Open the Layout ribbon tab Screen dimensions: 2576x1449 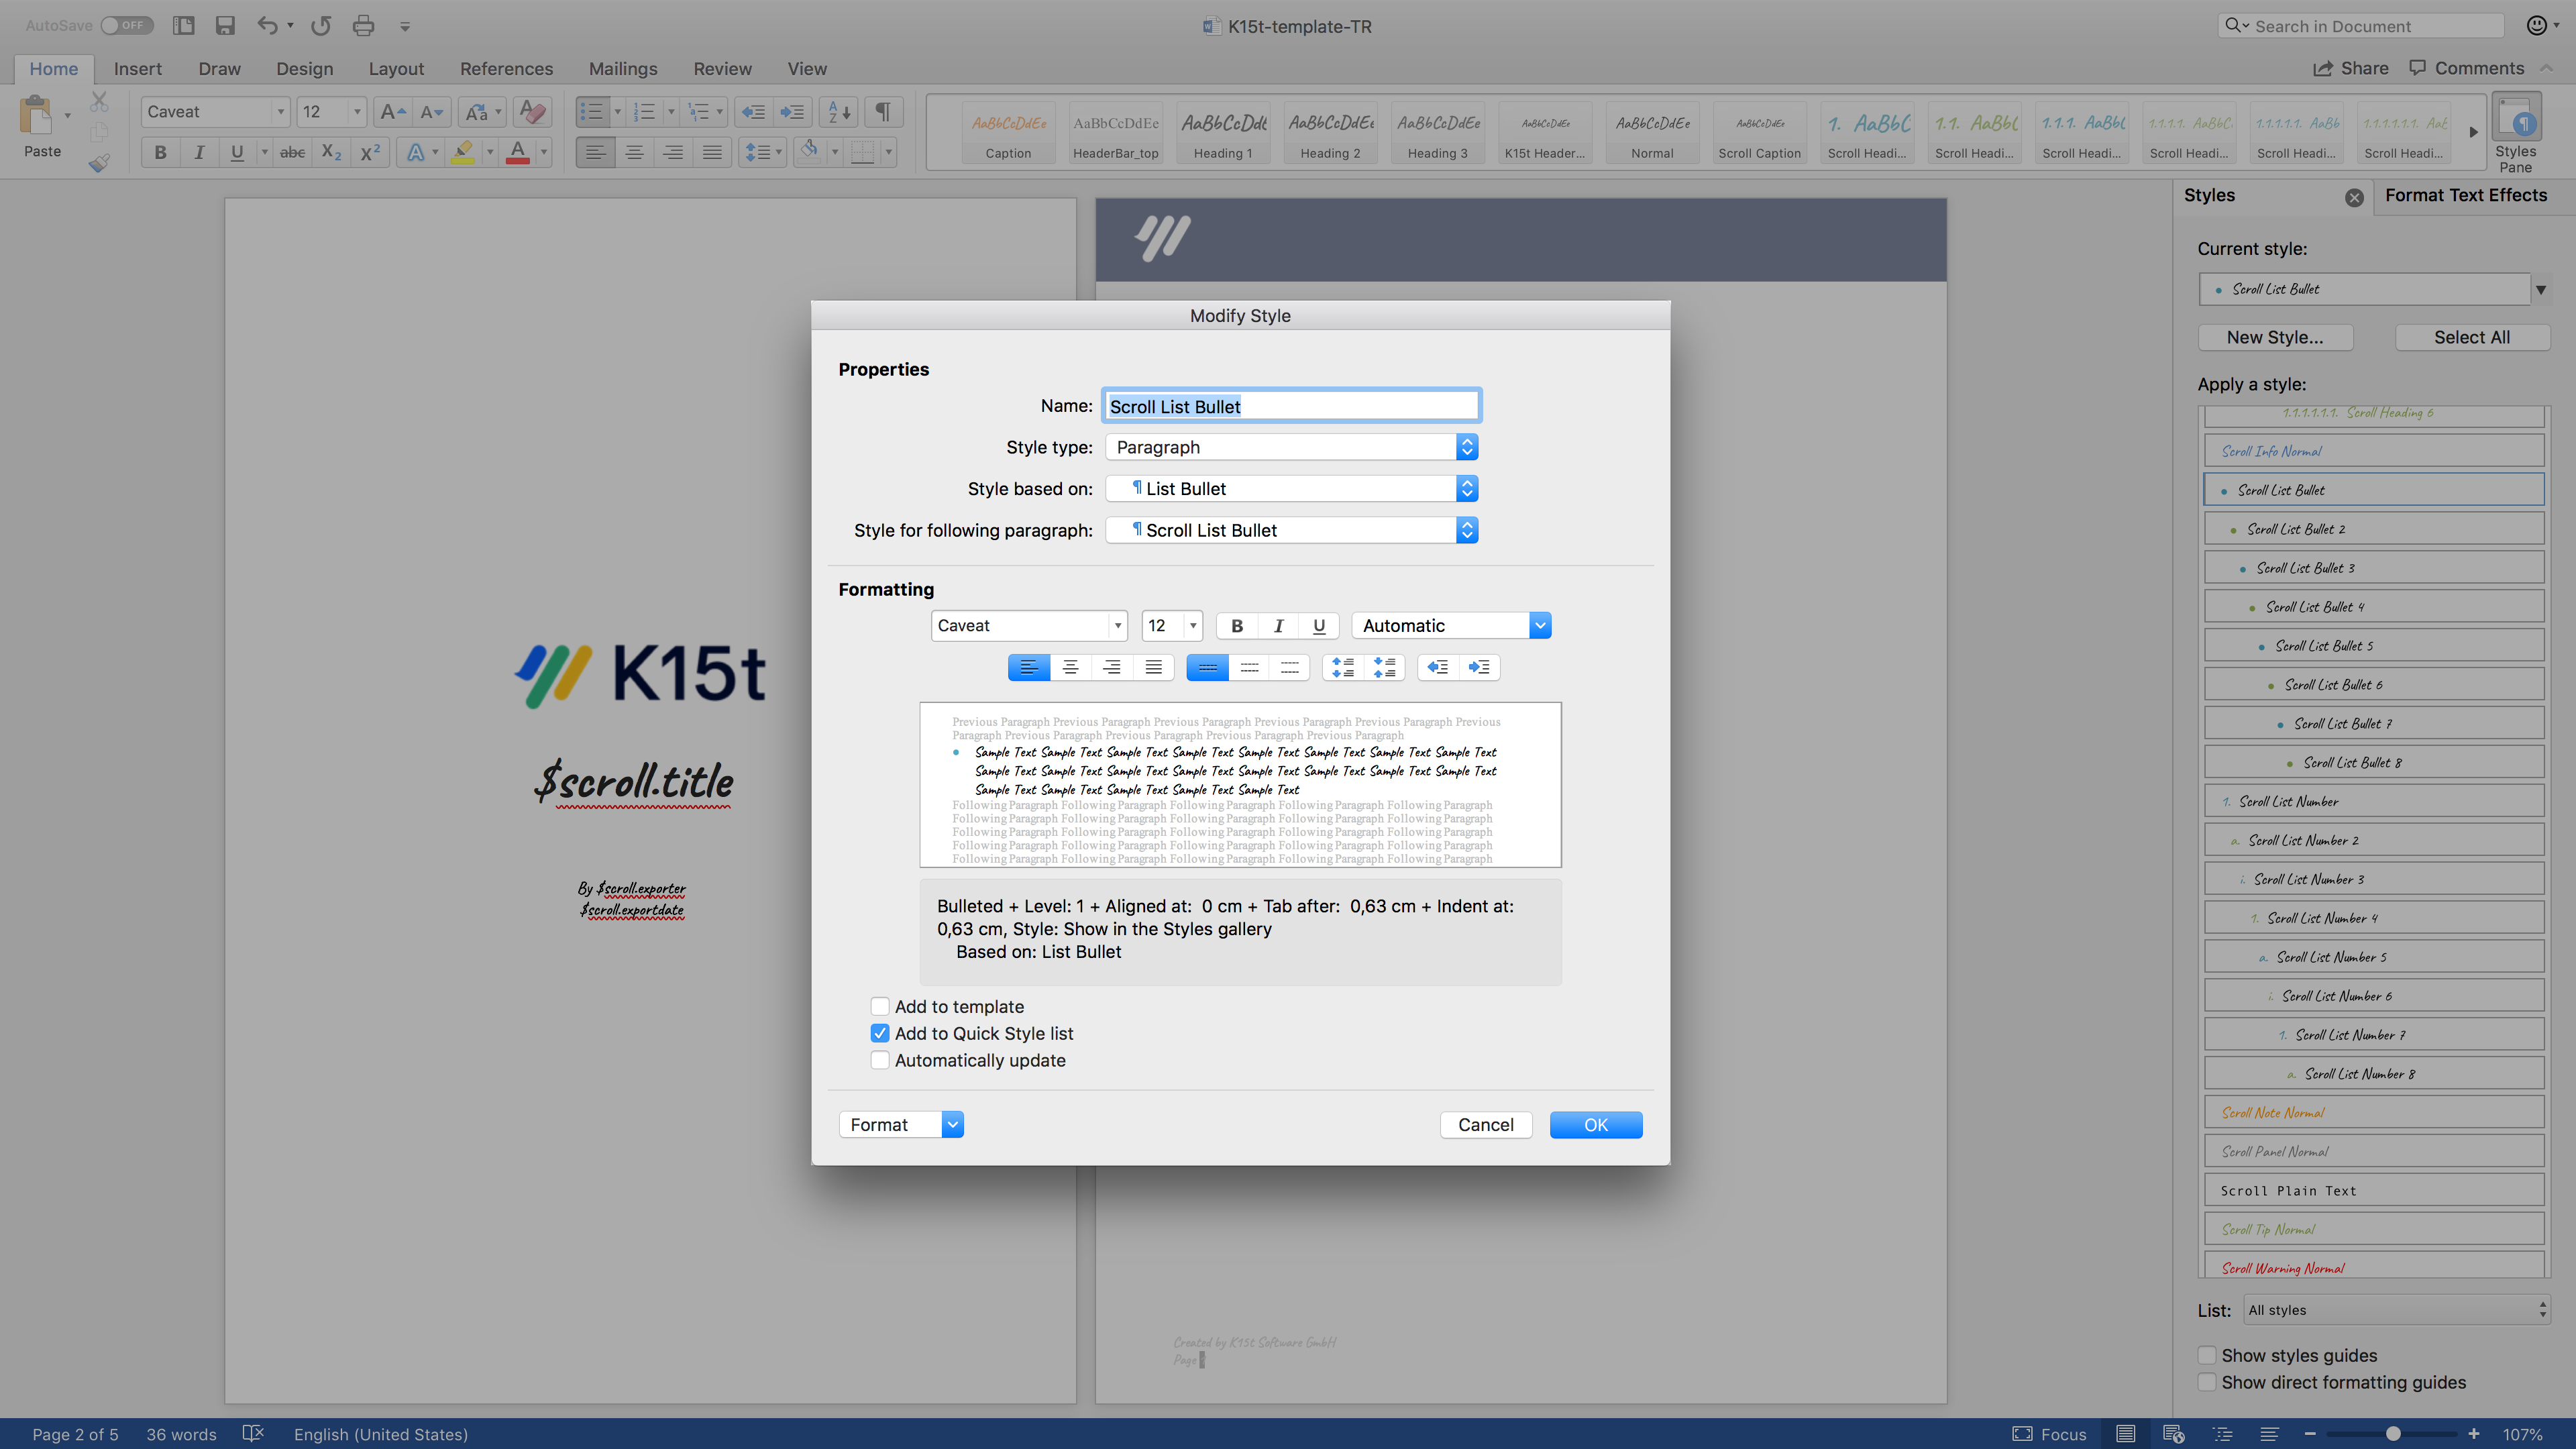(396, 69)
